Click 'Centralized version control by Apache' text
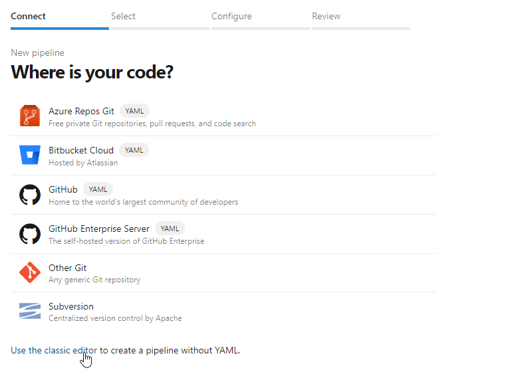The image size is (506, 378). pos(115,318)
